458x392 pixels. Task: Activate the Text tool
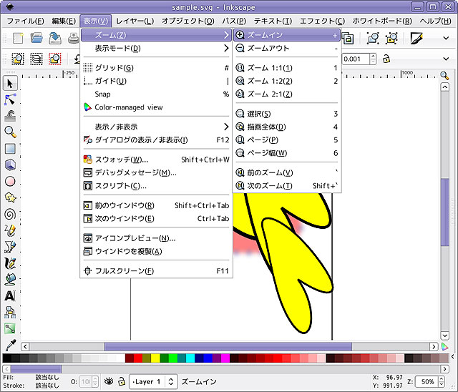10,295
